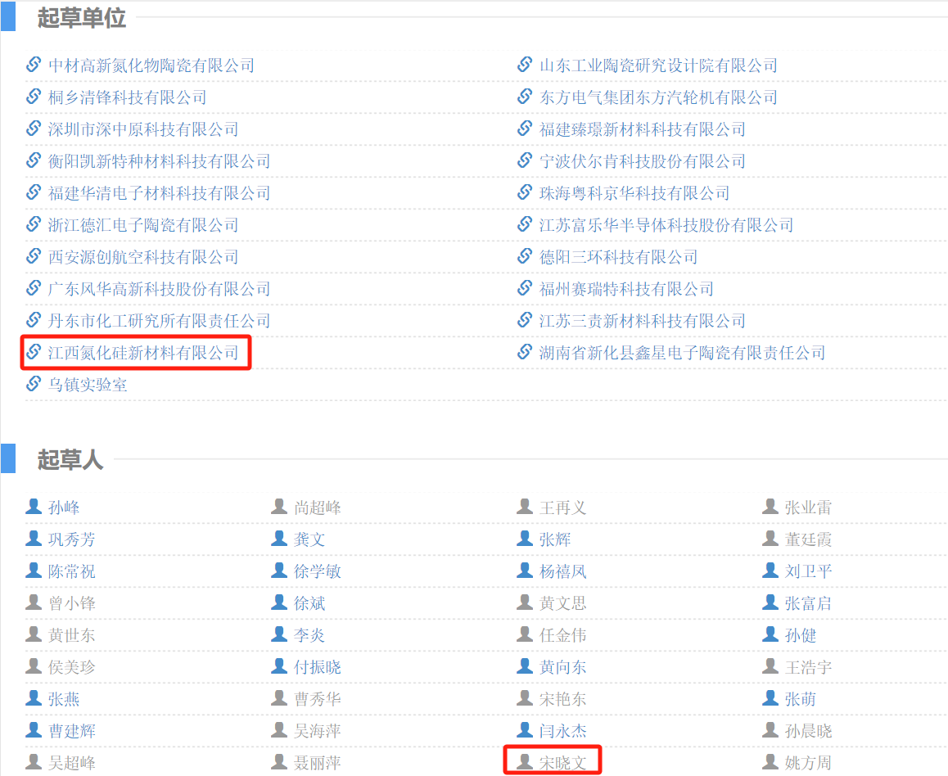Follow the 江苏富乐华半导体科技股份有限公司 link
948x776 pixels.
click(666, 225)
